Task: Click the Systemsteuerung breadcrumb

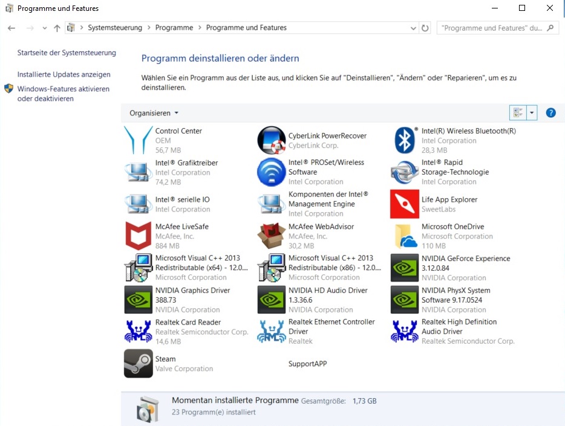Action: pyautogui.click(x=115, y=28)
